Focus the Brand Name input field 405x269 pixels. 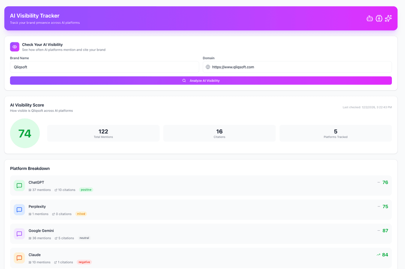(x=104, y=67)
